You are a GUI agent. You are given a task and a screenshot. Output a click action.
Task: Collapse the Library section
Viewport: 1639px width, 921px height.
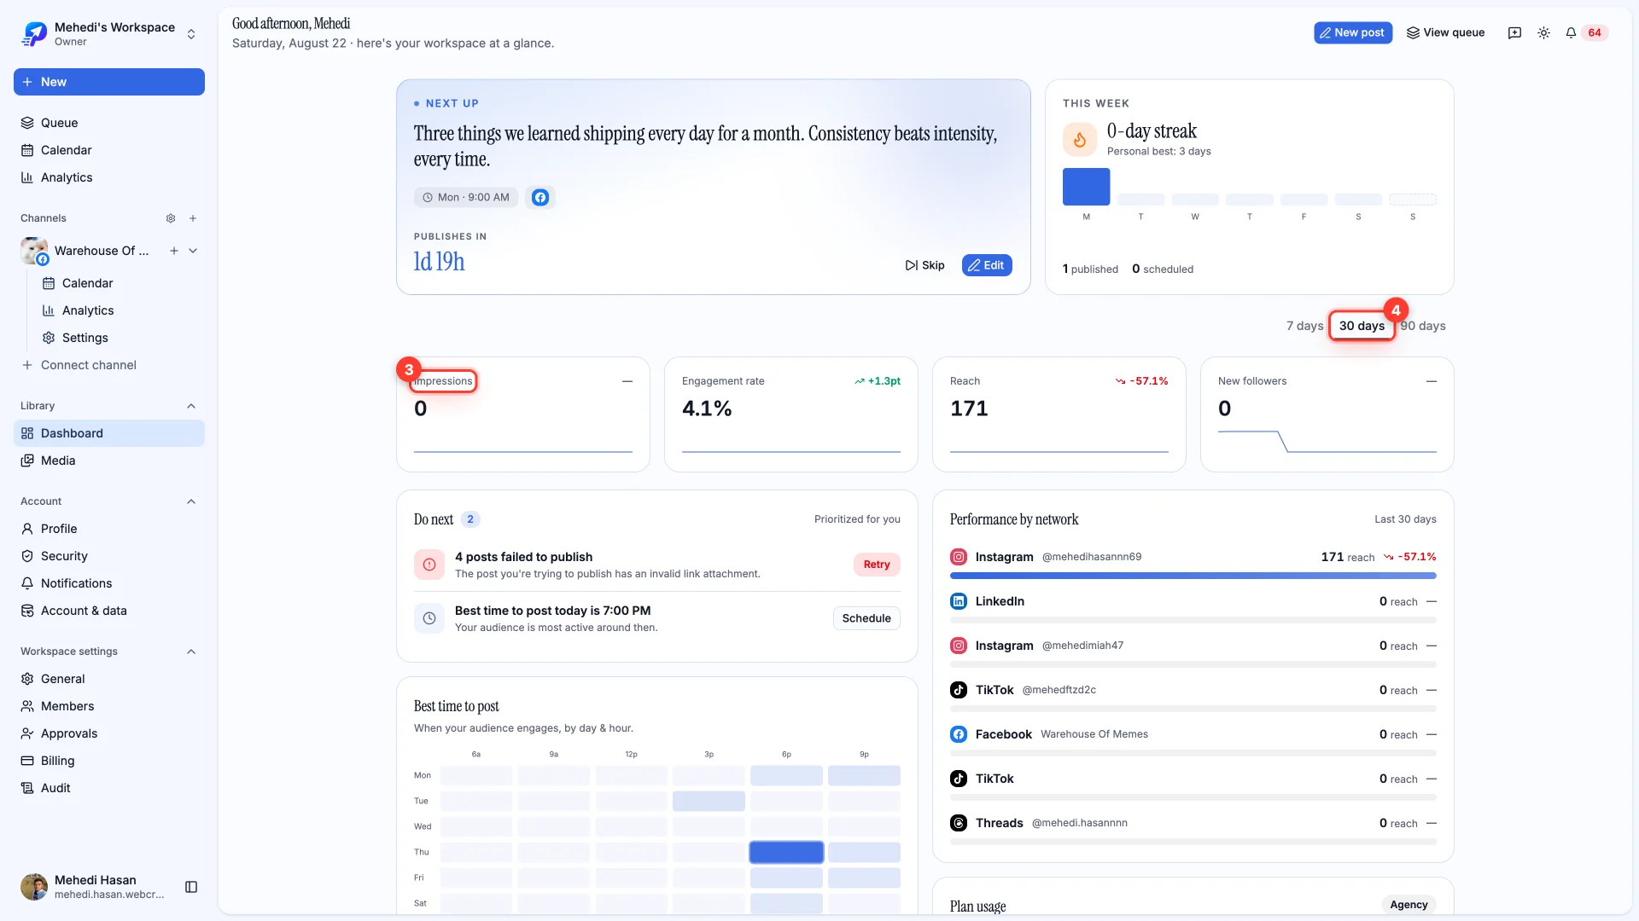coord(191,406)
